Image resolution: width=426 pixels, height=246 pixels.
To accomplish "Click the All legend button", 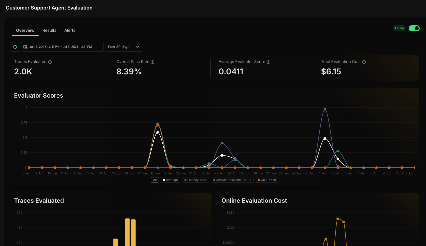I will click(155, 180).
